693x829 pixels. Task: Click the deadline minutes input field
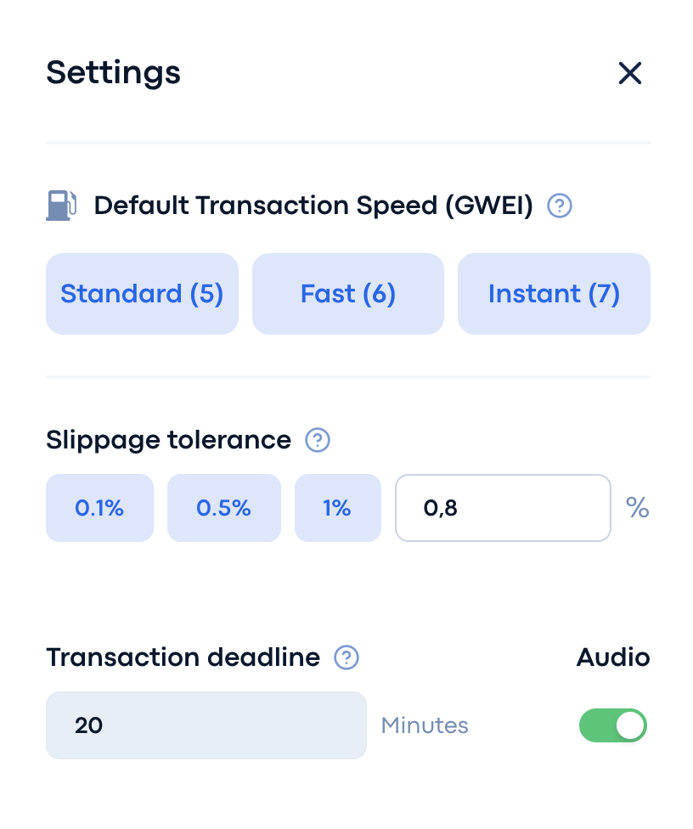(x=206, y=725)
